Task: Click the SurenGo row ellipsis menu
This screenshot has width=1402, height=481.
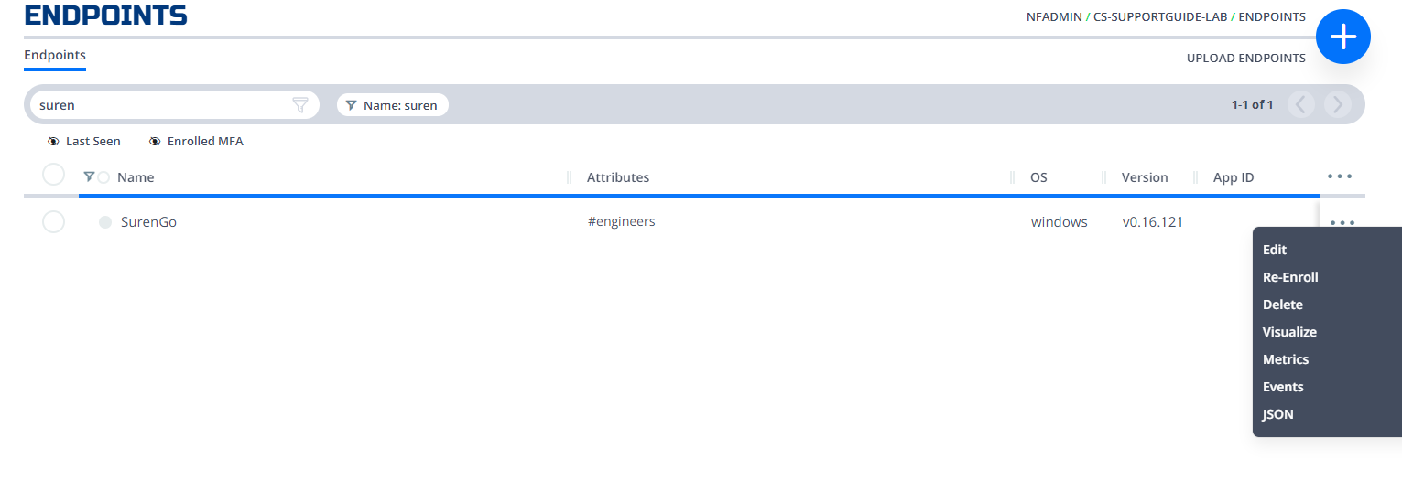Action: [x=1342, y=222]
